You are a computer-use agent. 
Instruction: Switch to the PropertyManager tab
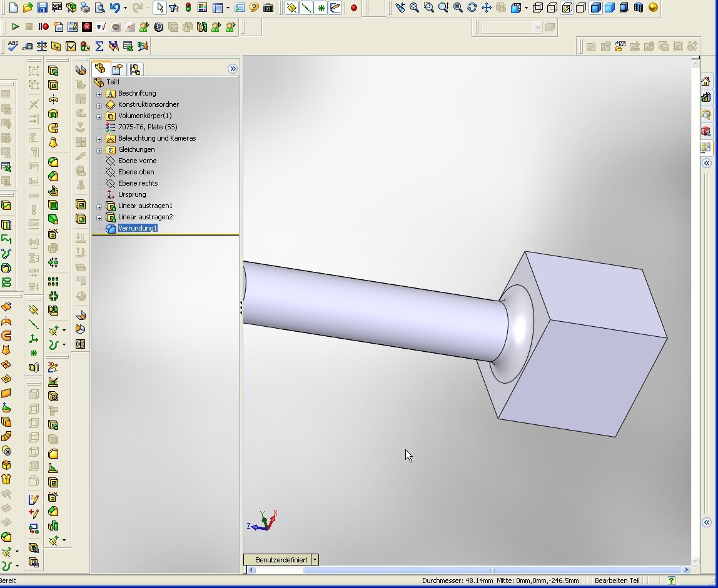tap(118, 69)
